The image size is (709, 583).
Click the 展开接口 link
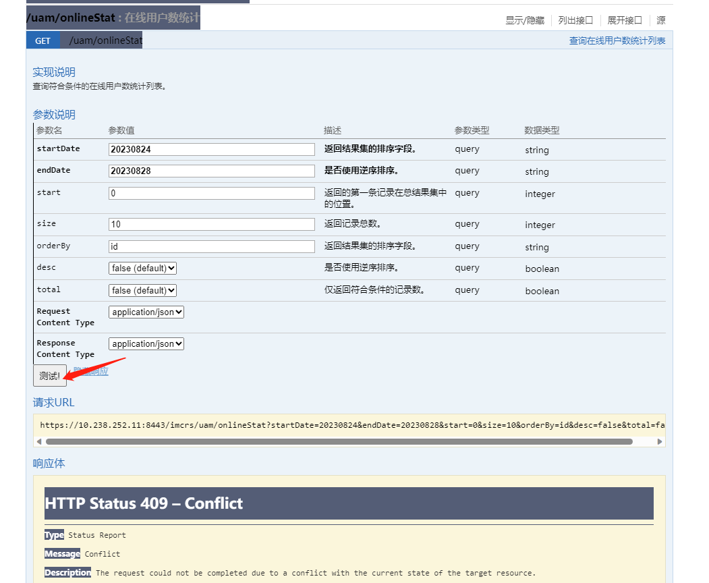[x=624, y=20]
